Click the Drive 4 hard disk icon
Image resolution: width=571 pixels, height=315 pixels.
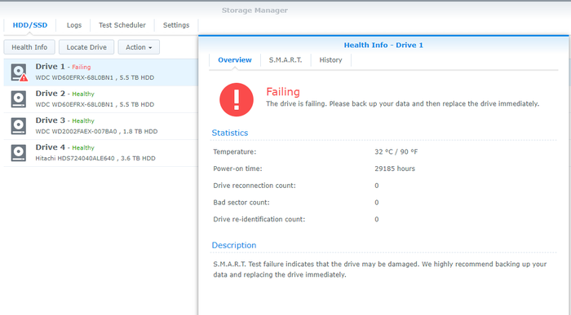(x=19, y=153)
